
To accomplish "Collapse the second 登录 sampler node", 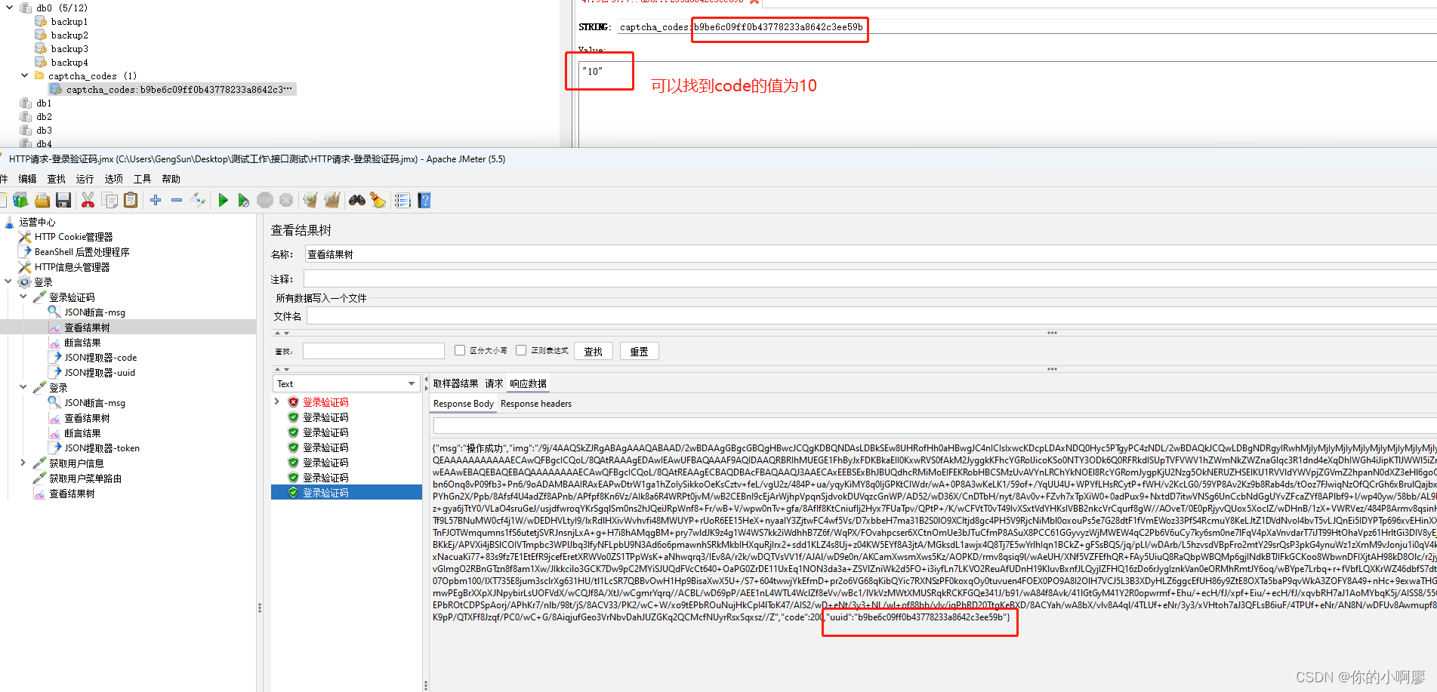I will click(23, 387).
